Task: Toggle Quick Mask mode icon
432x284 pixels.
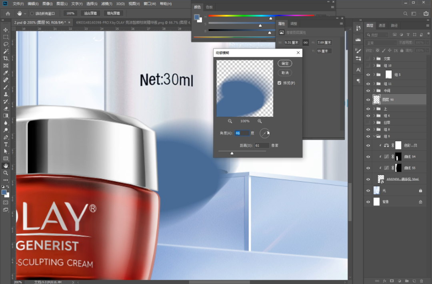Action: pyautogui.click(x=6, y=203)
